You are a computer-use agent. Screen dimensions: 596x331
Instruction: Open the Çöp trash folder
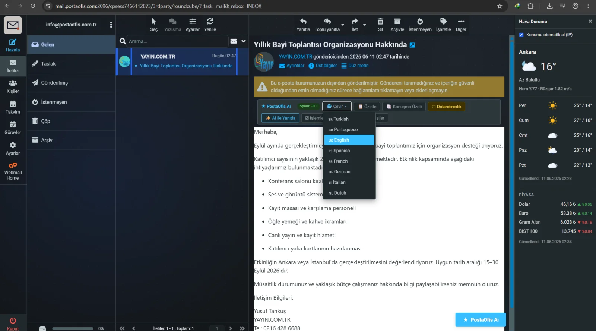[71, 121]
